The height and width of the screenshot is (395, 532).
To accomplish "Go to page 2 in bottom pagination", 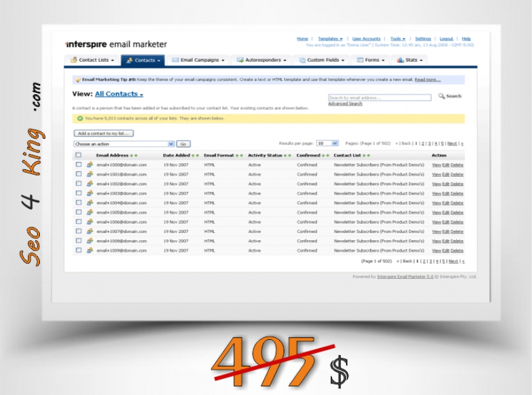I will 424,261.
